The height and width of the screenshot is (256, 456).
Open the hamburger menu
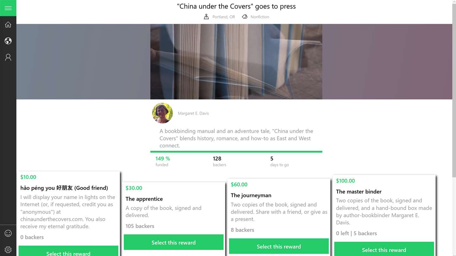point(8,8)
